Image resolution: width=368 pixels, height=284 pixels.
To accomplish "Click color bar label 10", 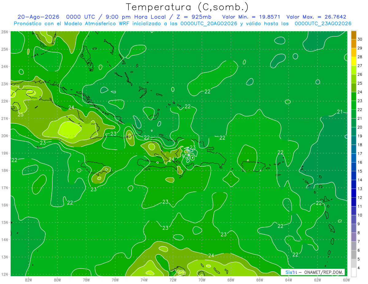I will pyautogui.click(x=360, y=215).
